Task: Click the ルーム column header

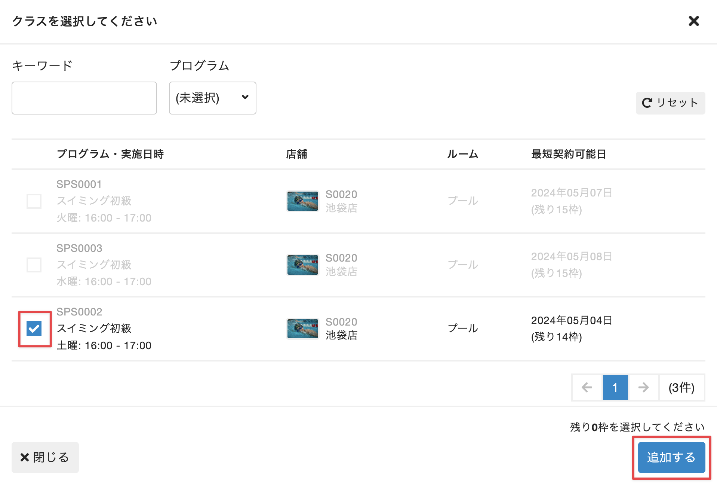Action: point(462,154)
